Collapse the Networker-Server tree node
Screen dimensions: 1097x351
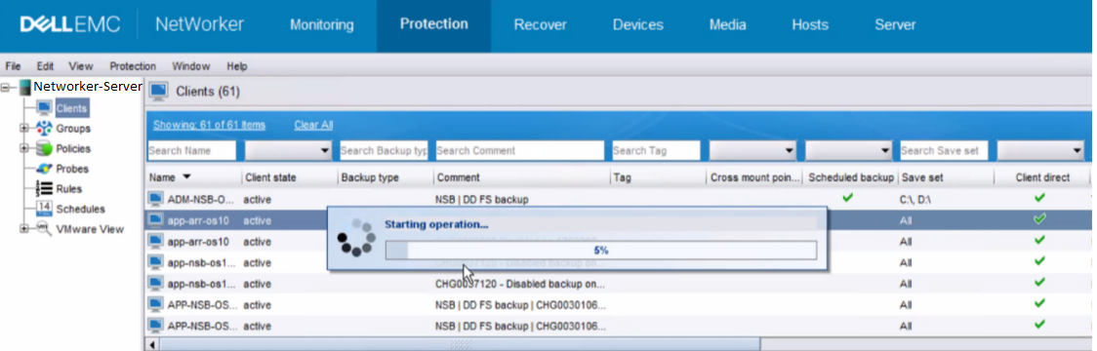(6, 88)
